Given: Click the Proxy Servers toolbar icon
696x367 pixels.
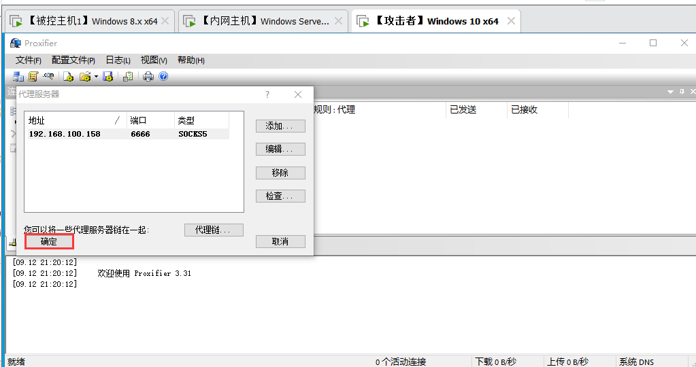Looking at the screenshot, I should click(x=18, y=77).
